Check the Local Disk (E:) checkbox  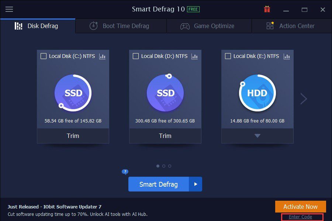pyautogui.click(x=228, y=56)
